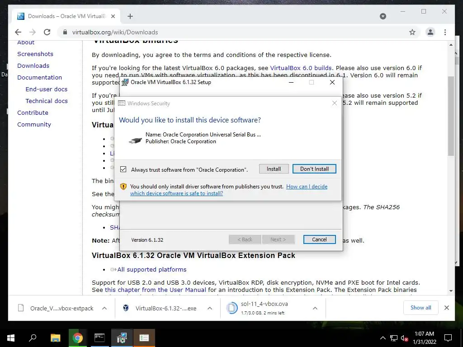Click the disabled Back button in Setup

(245, 239)
